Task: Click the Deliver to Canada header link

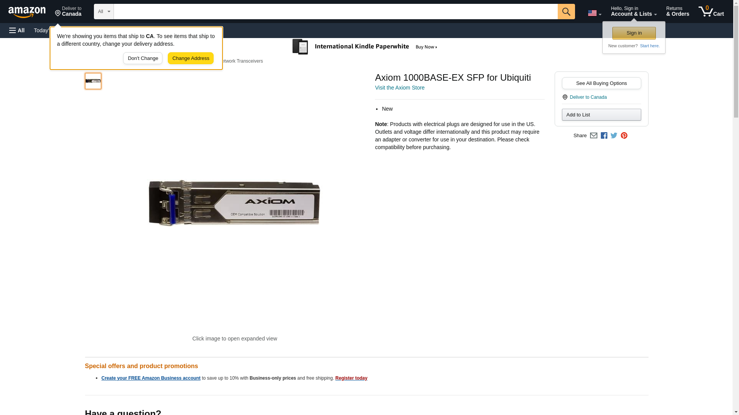Action: 68,11
